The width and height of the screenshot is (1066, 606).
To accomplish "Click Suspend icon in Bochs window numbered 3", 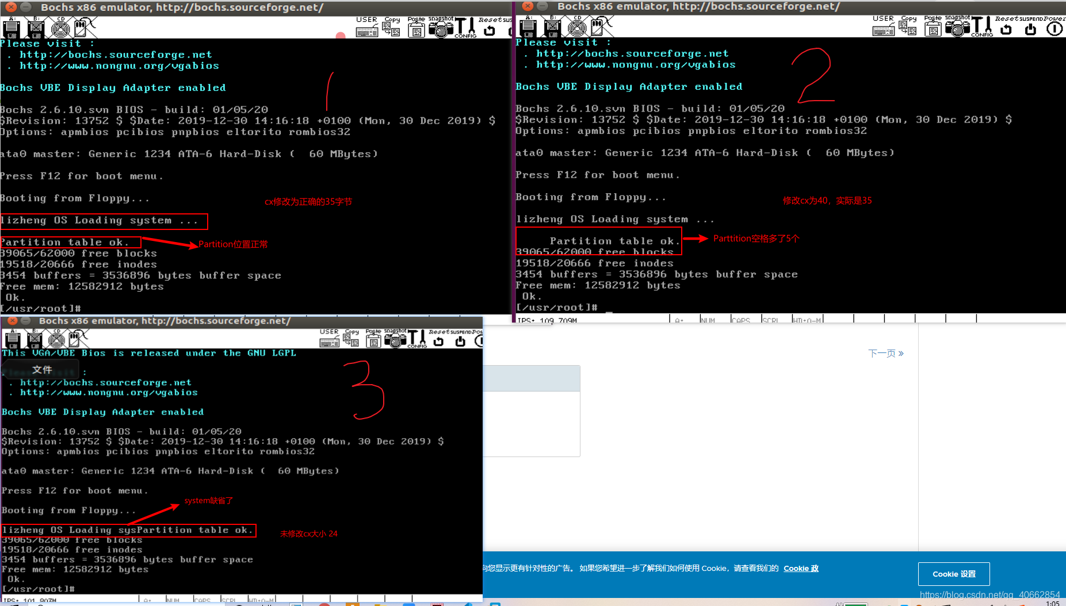I will (460, 339).
